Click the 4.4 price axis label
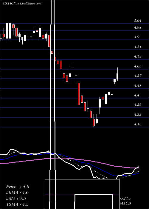 coord(136,95)
